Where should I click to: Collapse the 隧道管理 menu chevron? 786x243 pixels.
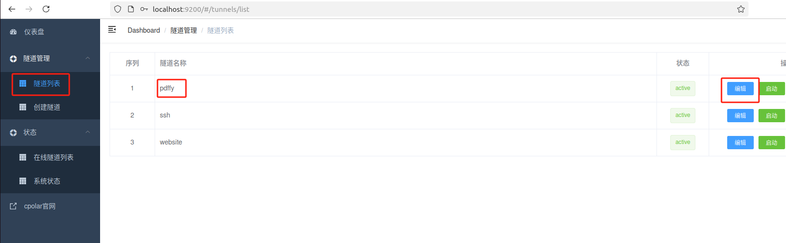(x=88, y=58)
